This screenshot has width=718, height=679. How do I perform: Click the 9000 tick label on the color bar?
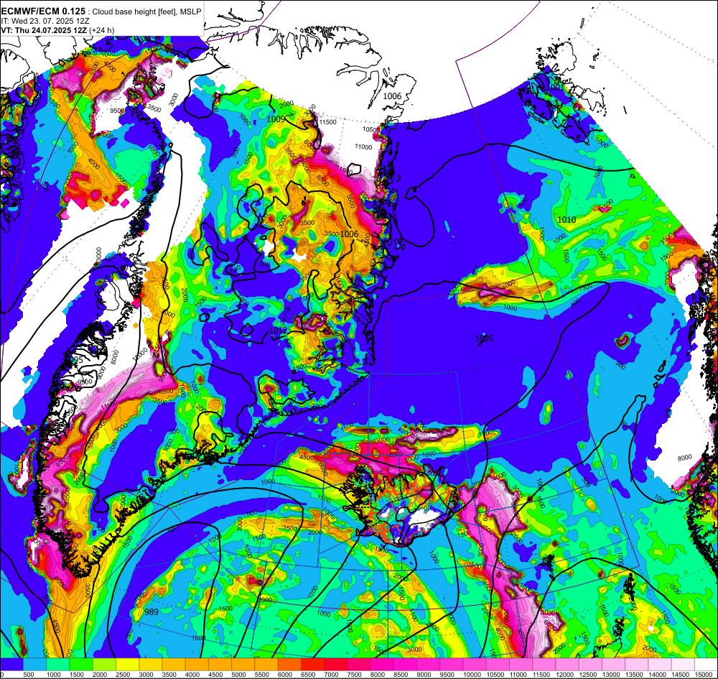coord(424,675)
